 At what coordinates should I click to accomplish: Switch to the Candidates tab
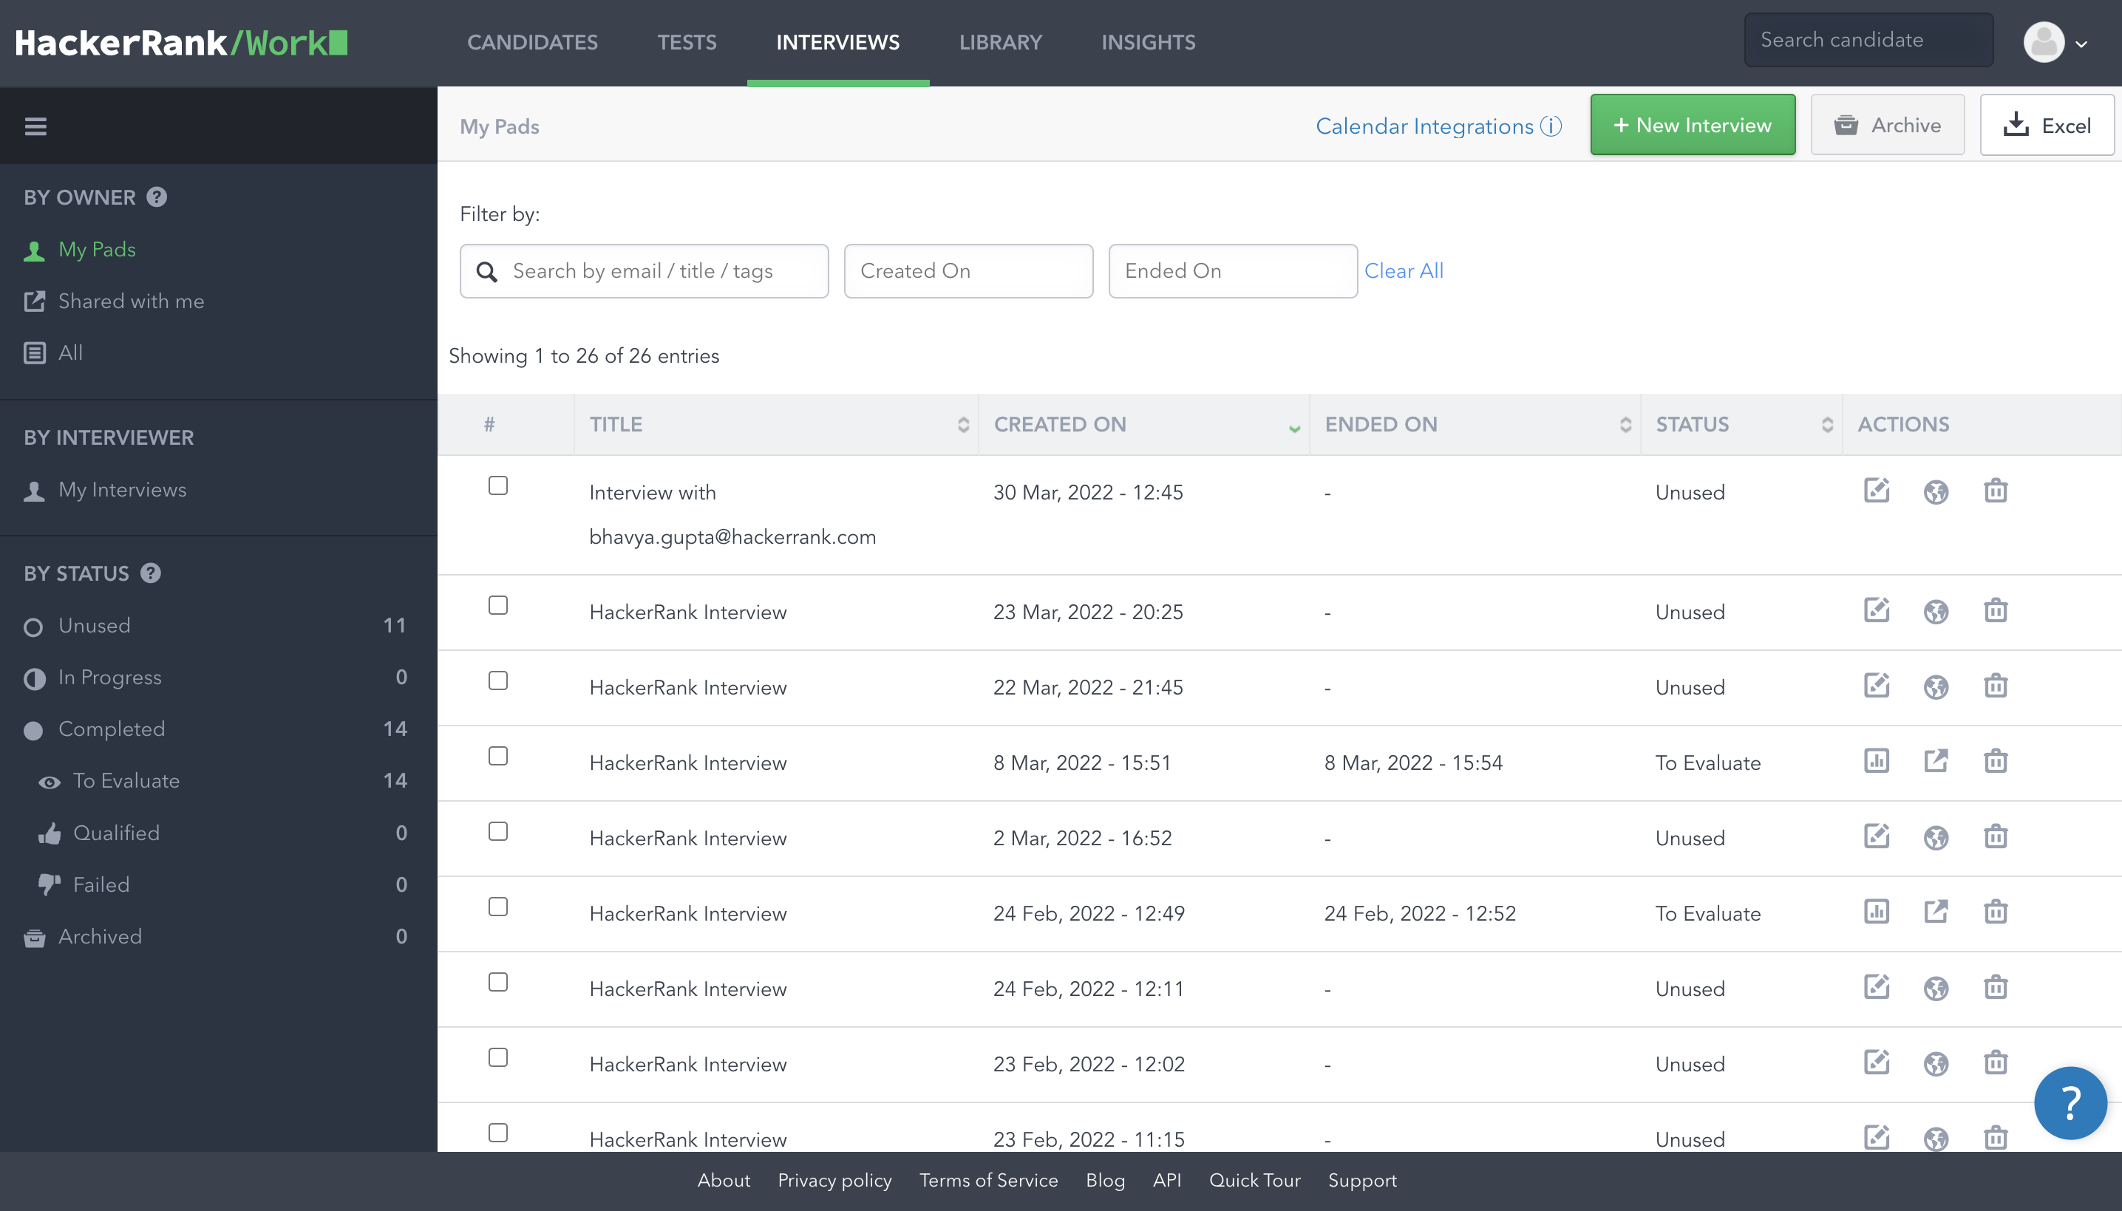[x=531, y=42]
